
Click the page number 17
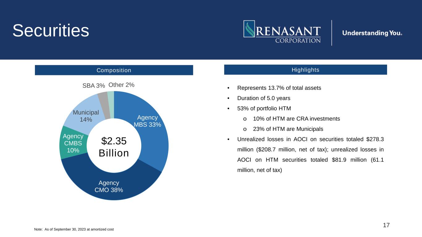click(x=386, y=225)
